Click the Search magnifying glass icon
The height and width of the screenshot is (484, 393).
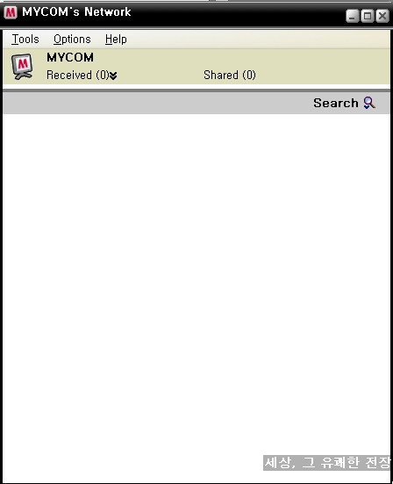coord(369,103)
